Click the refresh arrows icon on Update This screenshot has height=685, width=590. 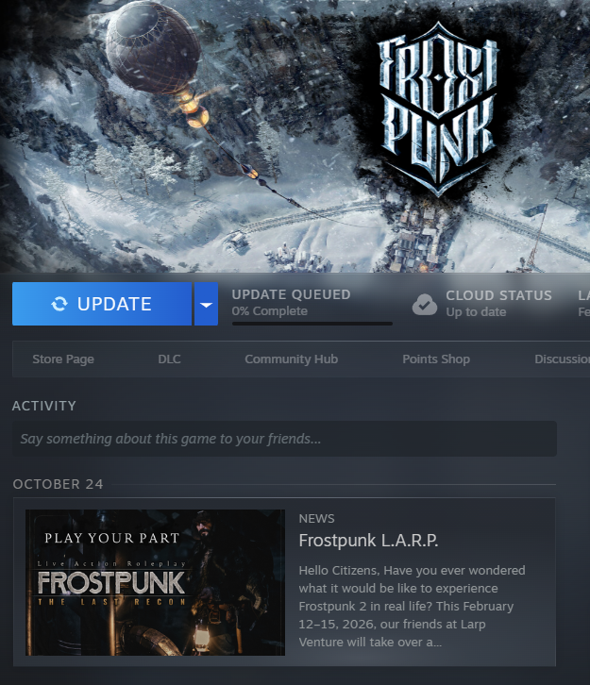[59, 304]
